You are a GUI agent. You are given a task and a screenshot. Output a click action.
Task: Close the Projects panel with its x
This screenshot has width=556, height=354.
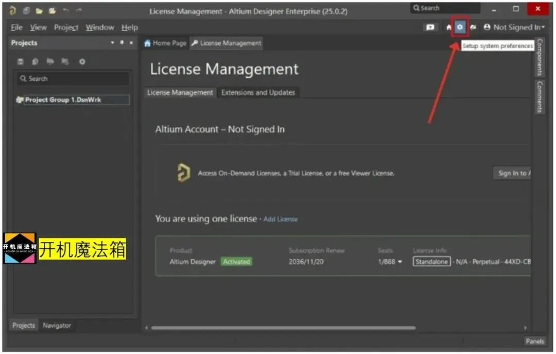131,43
